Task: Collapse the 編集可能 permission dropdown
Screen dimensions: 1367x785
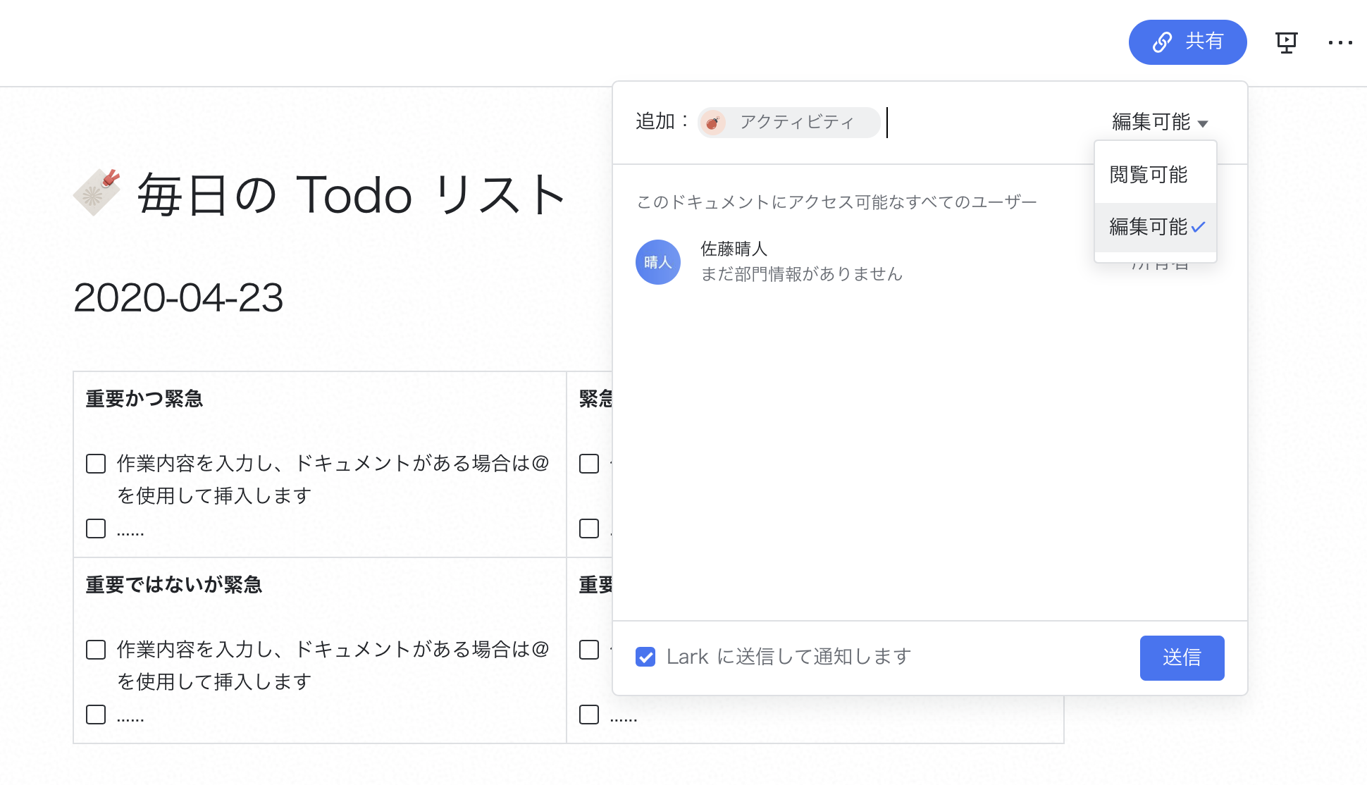Action: pos(1159,123)
